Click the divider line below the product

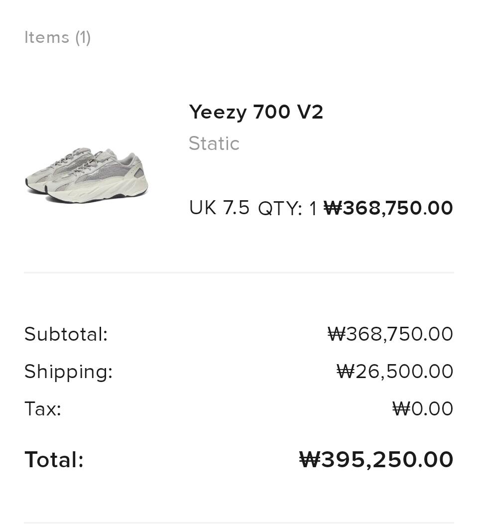239,272
